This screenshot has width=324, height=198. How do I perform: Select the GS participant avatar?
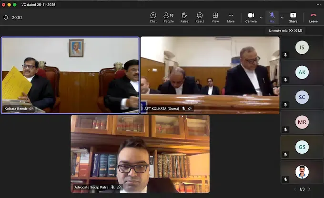[x=302, y=147]
